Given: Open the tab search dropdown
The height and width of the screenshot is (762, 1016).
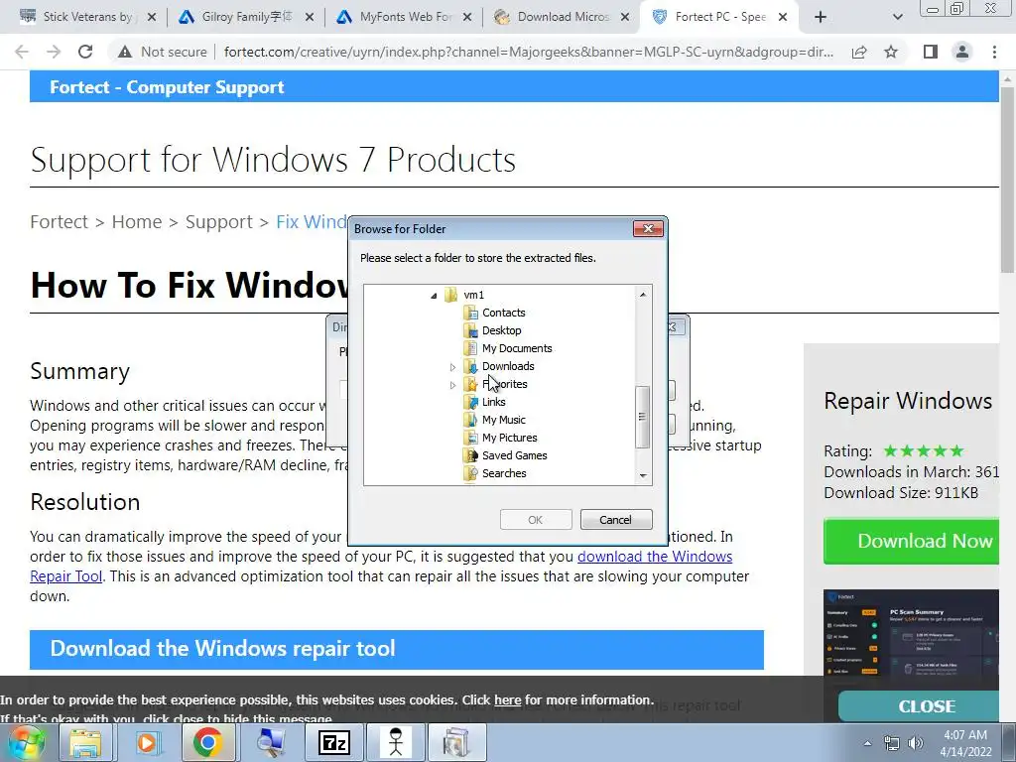Looking at the screenshot, I should (897, 17).
